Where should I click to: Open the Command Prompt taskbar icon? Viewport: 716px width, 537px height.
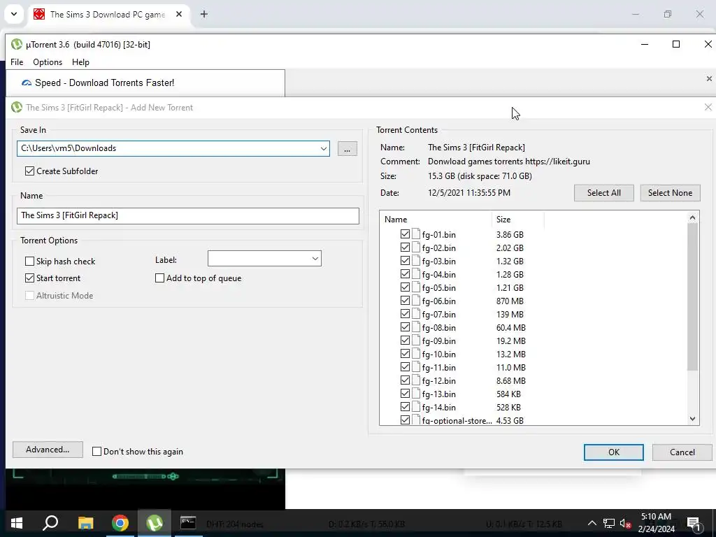coord(188,523)
